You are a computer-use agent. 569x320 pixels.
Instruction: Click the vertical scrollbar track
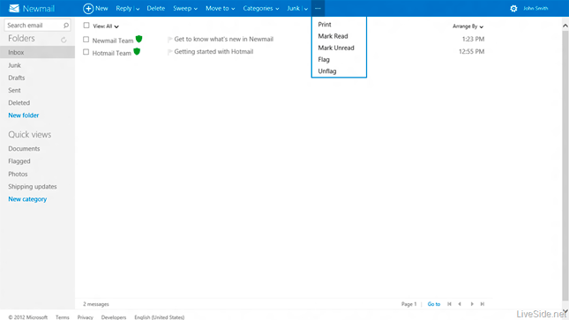(565, 167)
